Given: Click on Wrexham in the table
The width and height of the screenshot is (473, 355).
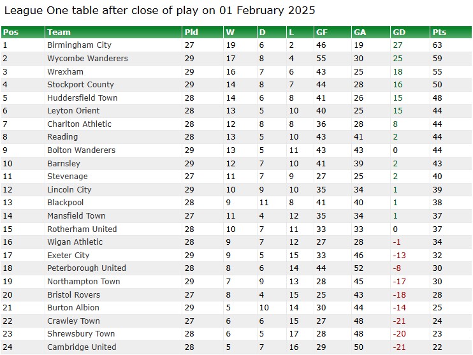Looking at the screenshot, I should coord(65,72).
